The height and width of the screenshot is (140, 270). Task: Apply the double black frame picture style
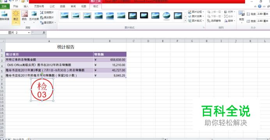click(133, 16)
